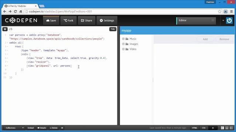Click the Music folder icon
This screenshot has width=236, height=132.
point(127,39)
